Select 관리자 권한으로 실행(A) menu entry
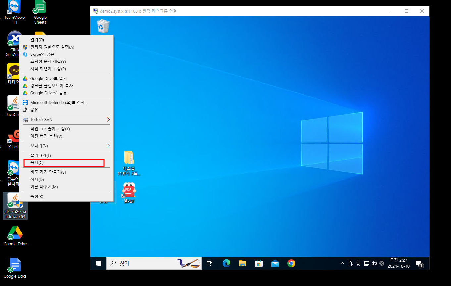The height and width of the screenshot is (286, 451). (52, 47)
